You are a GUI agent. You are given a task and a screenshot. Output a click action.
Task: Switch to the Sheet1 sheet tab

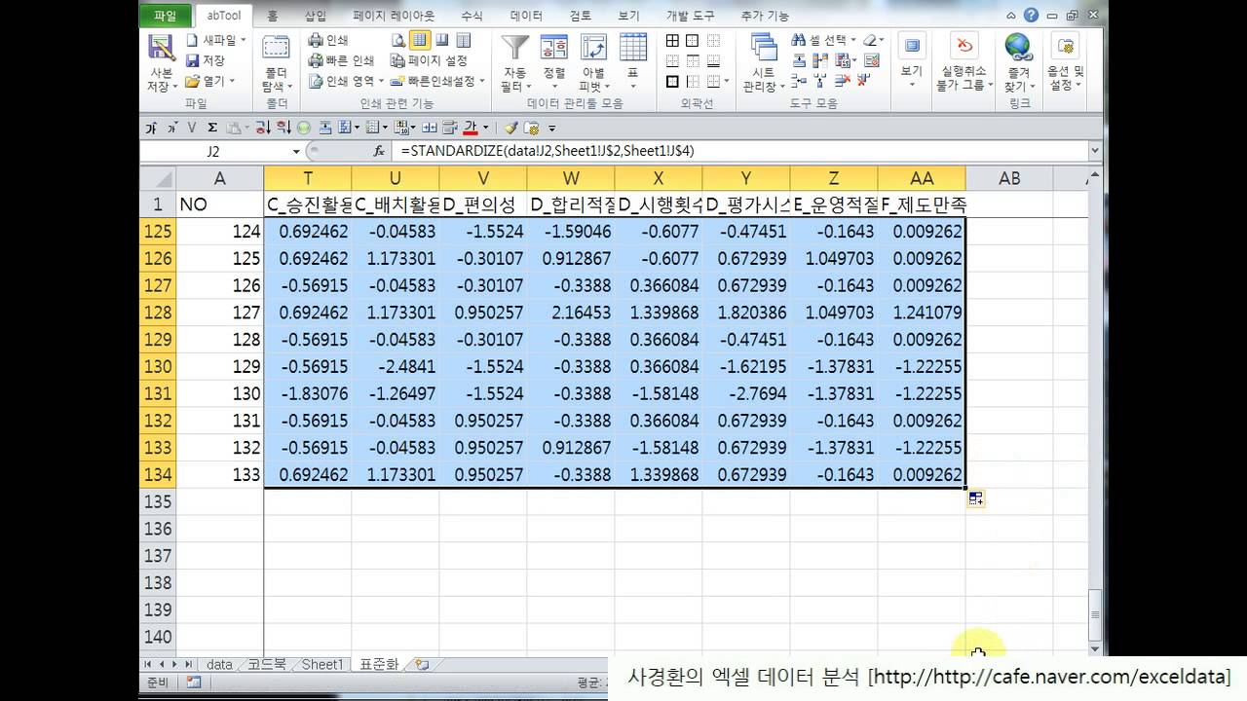(x=322, y=665)
